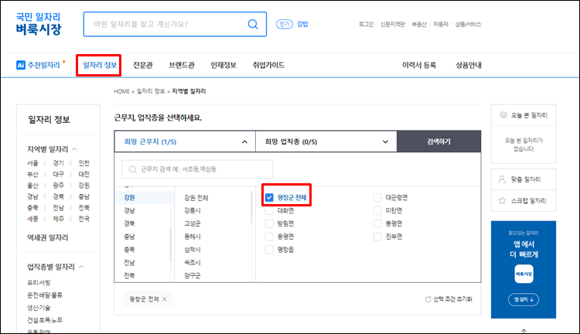Image resolution: width=580 pixels, height=334 pixels.
Task: Check the 대화면 checkbox
Action: [x=269, y=210]
